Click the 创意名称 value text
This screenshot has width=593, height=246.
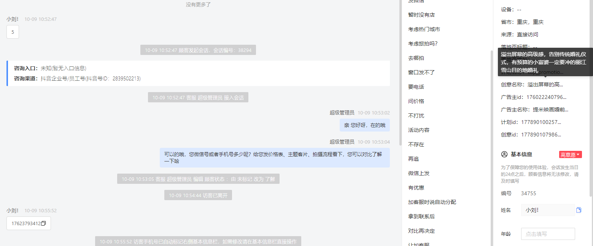[x=545, y=85]
